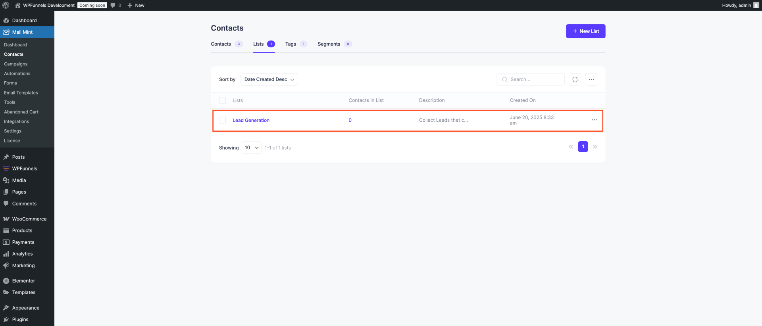The width and height of the screenshot is (762, 326).
Task: Click the Contacts In List column header
Action: [366, 100]
